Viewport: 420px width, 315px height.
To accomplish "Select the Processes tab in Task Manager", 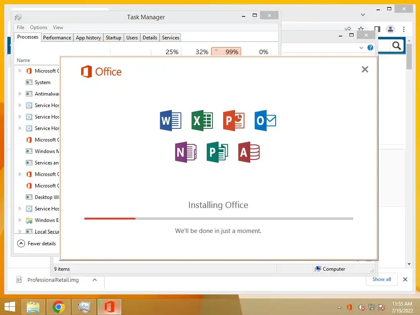I will (27, 37).
